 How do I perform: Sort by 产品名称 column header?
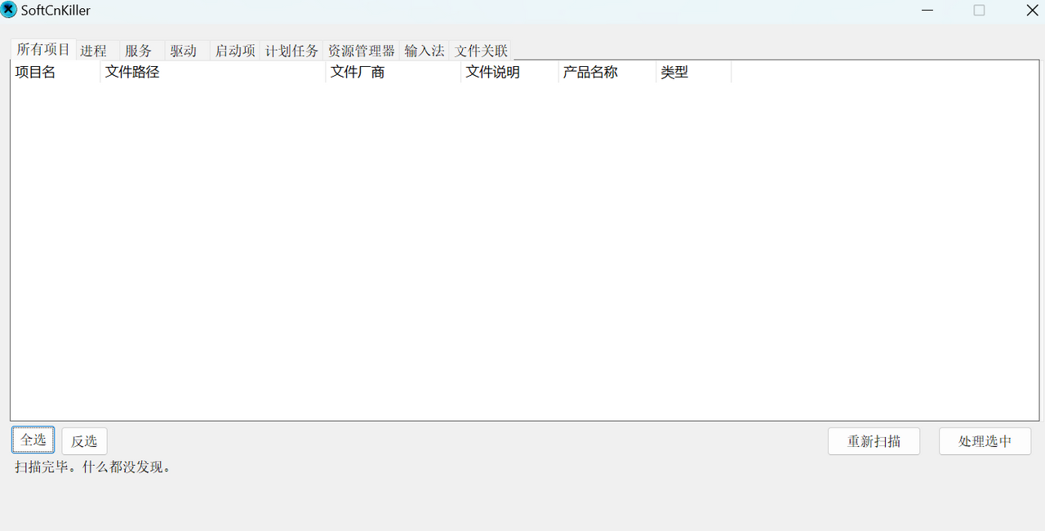pyautogui.click(x=607, y=72)
